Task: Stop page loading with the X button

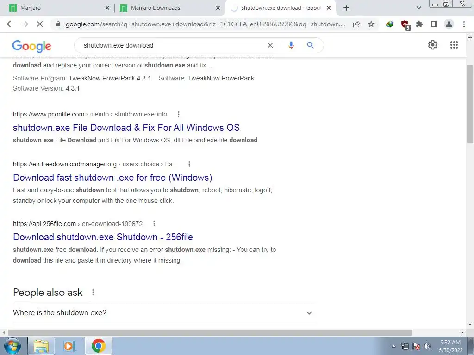Action: (x=40, y=24)
